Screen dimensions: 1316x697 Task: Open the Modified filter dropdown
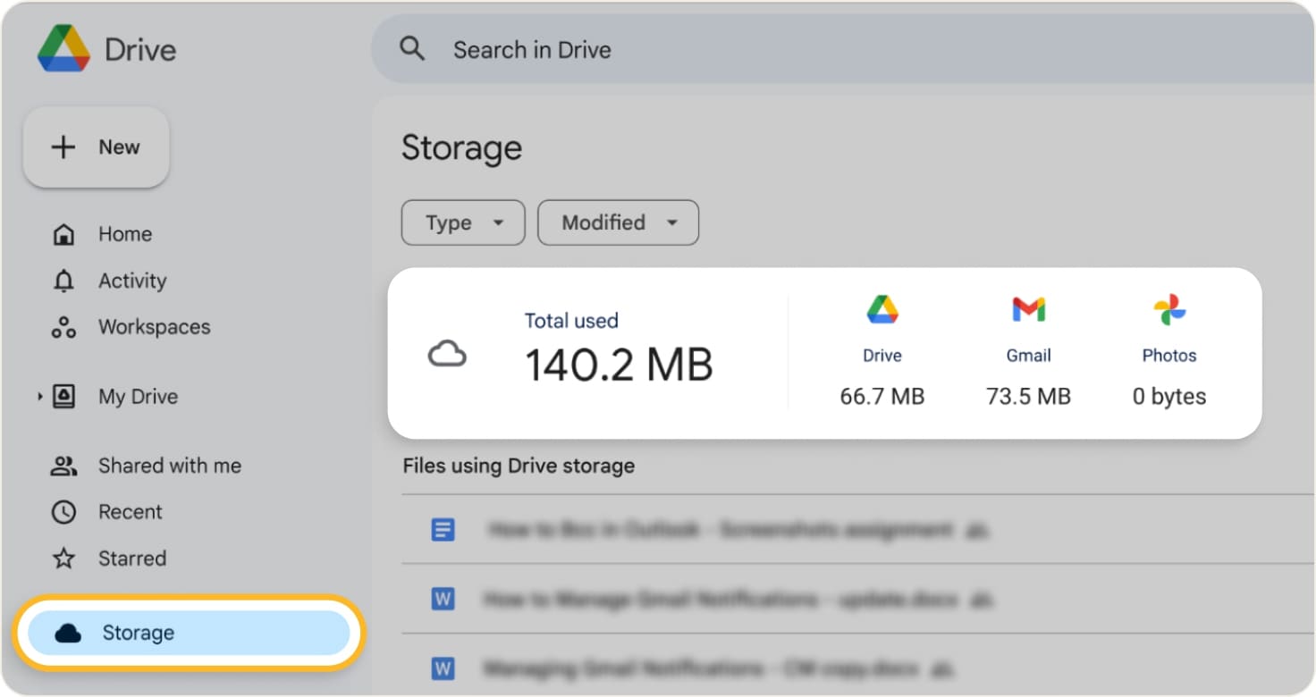coord(617,223)
